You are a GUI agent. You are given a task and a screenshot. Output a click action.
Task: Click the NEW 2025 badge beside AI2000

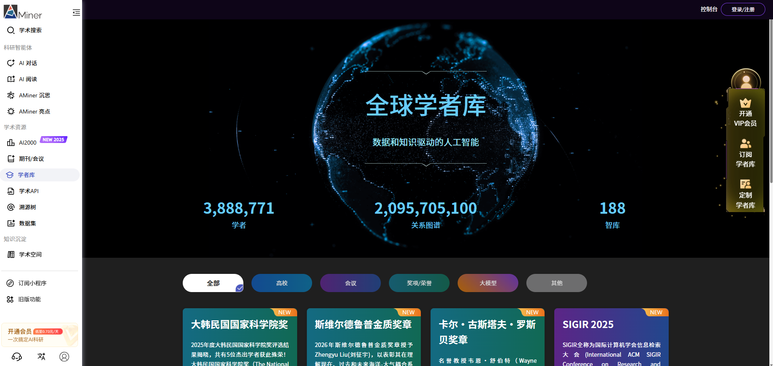[53, 139]
